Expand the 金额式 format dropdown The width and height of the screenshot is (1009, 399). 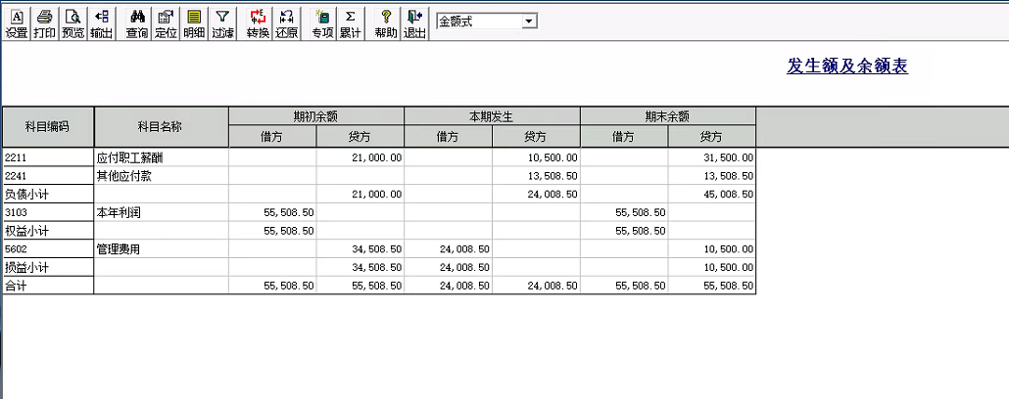(530, 22)
